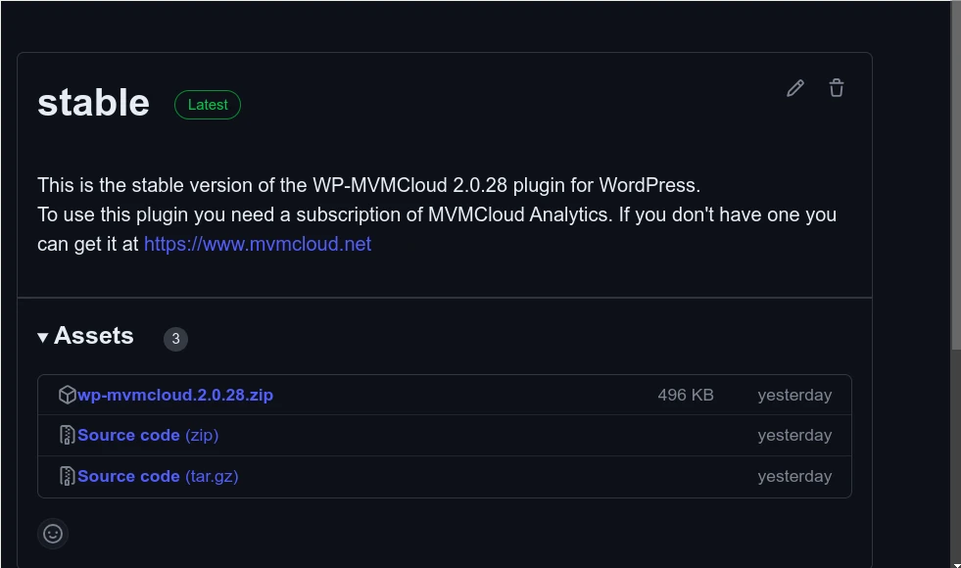Open the stable release title

coord(93,103)
